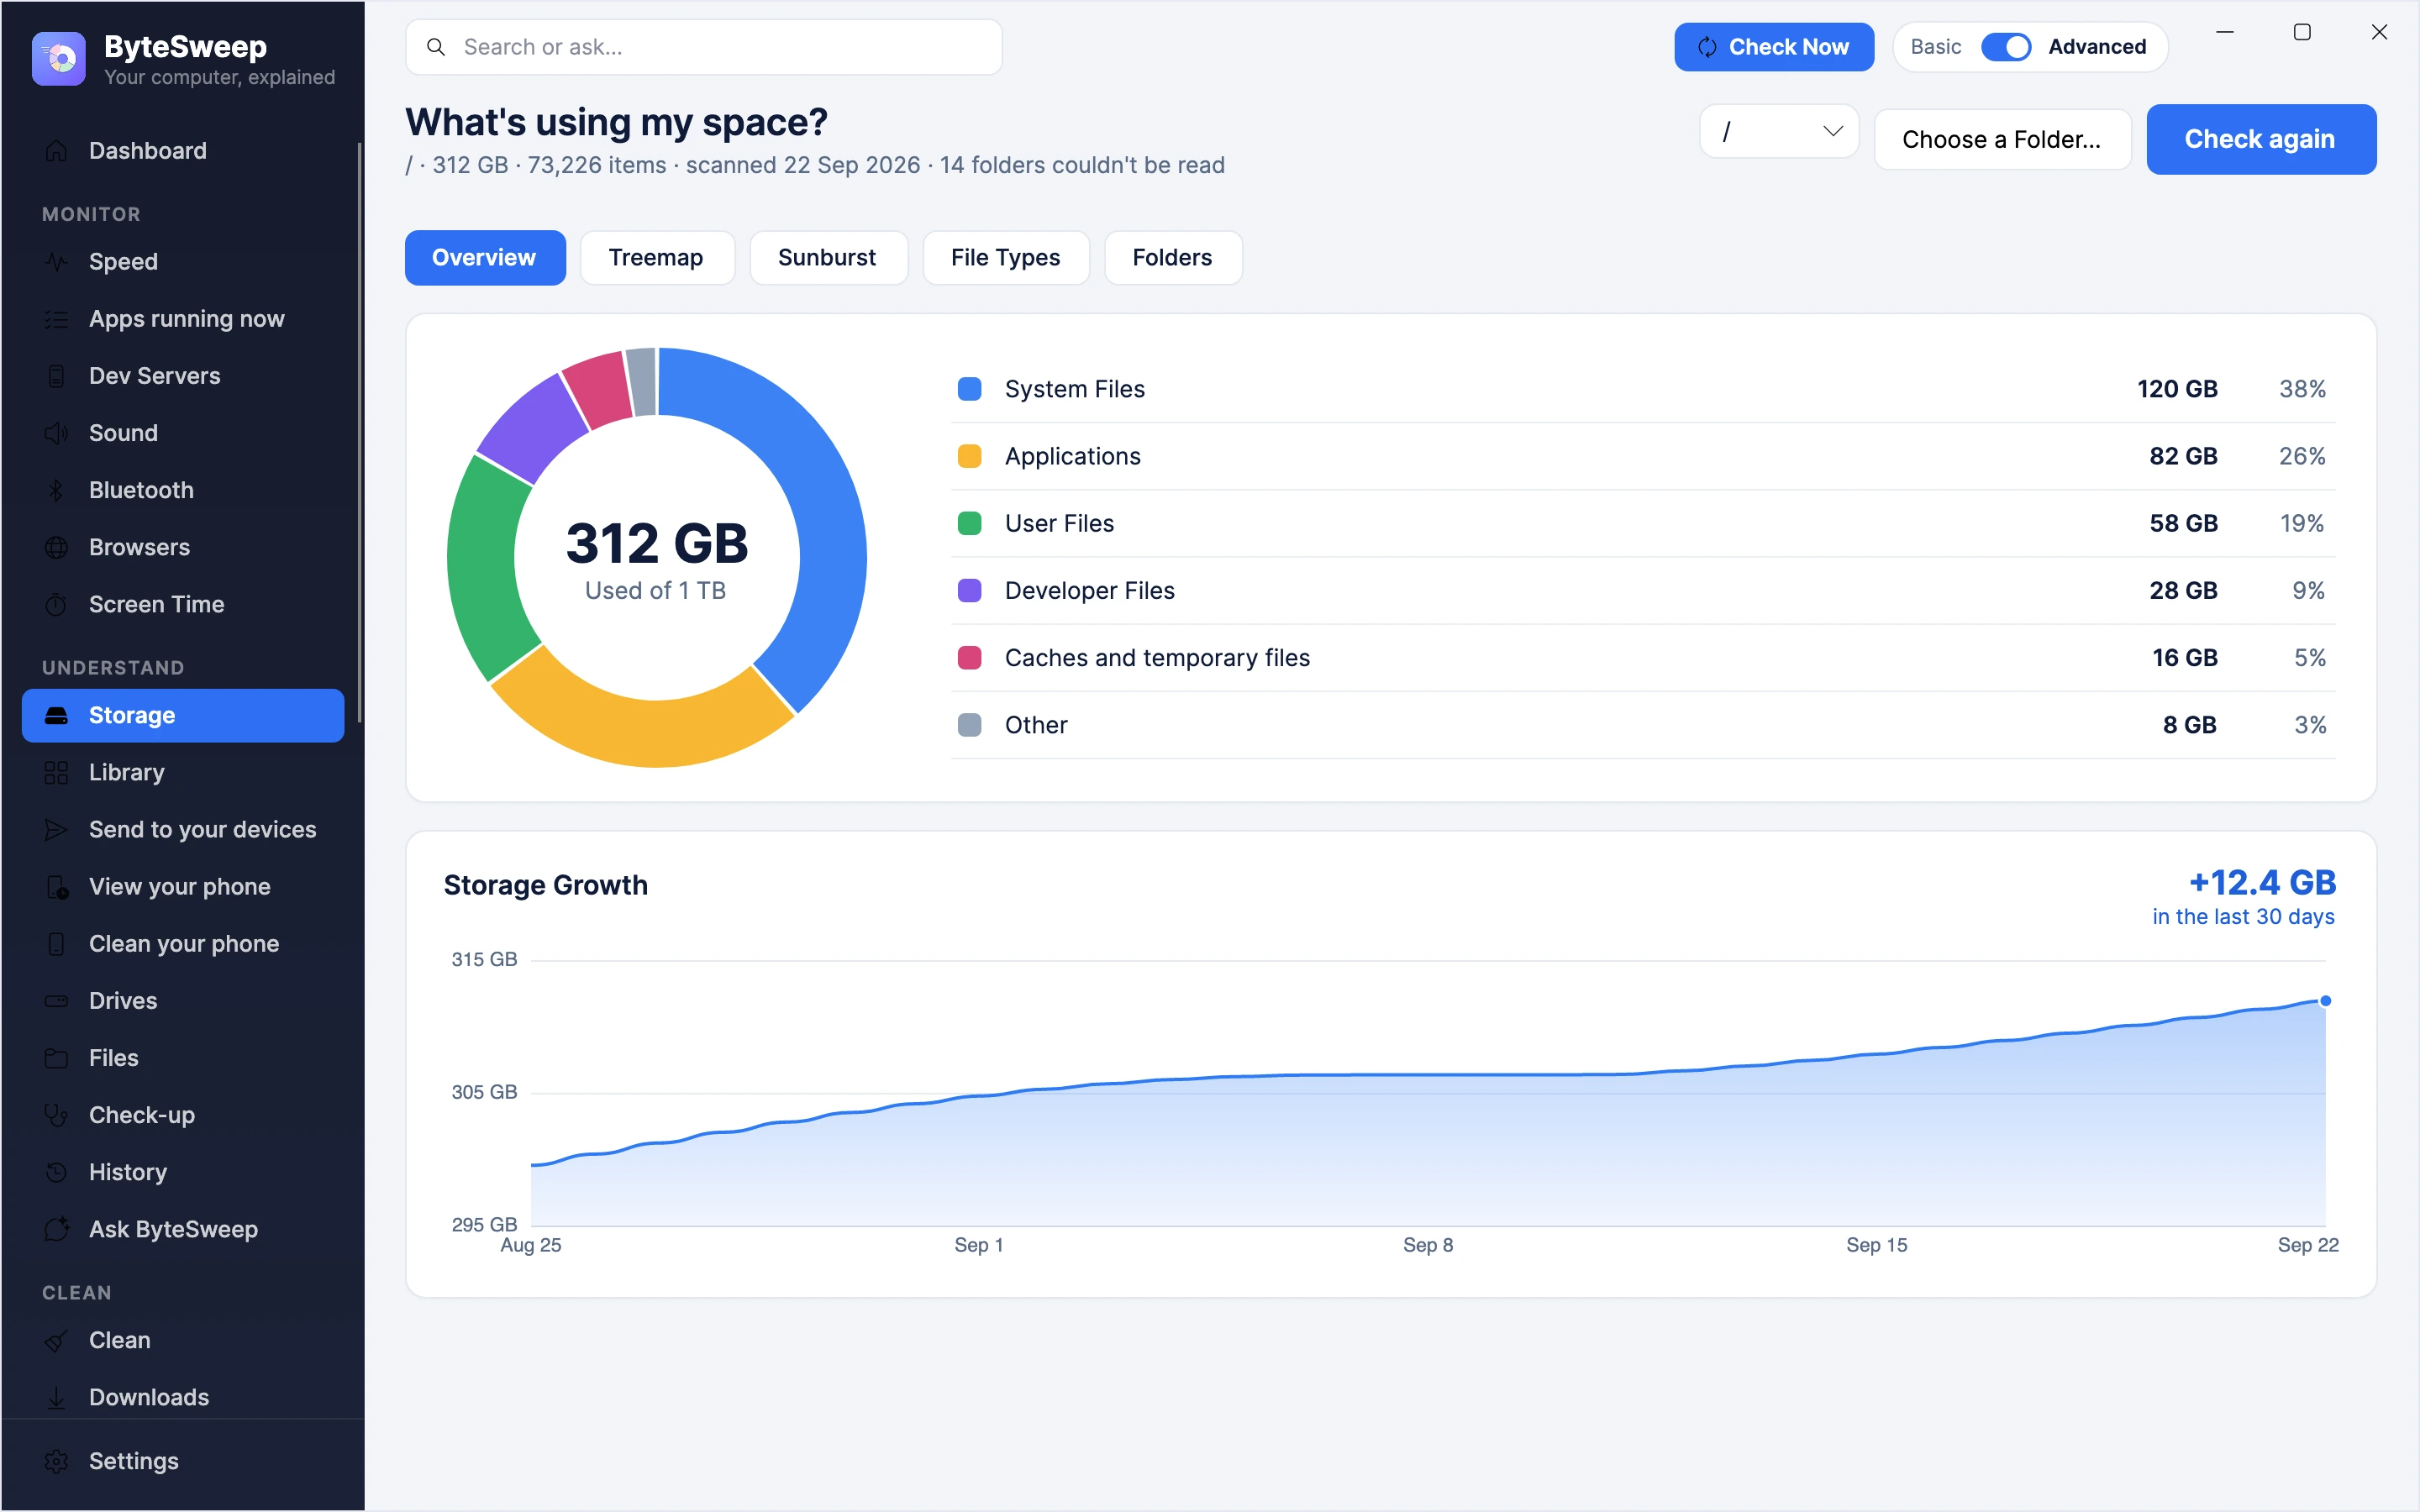Open the root path dropdown
The width and height of the screenshot is (2420, 1512).
[x=1778, y=131]
